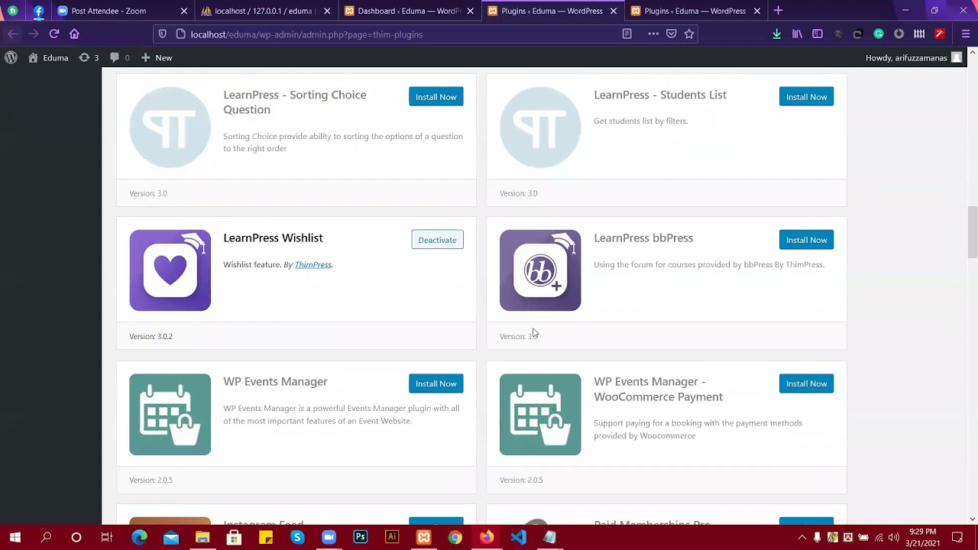
Task: Open Visual Studio Code from taskbar
Action: [518, 538]
